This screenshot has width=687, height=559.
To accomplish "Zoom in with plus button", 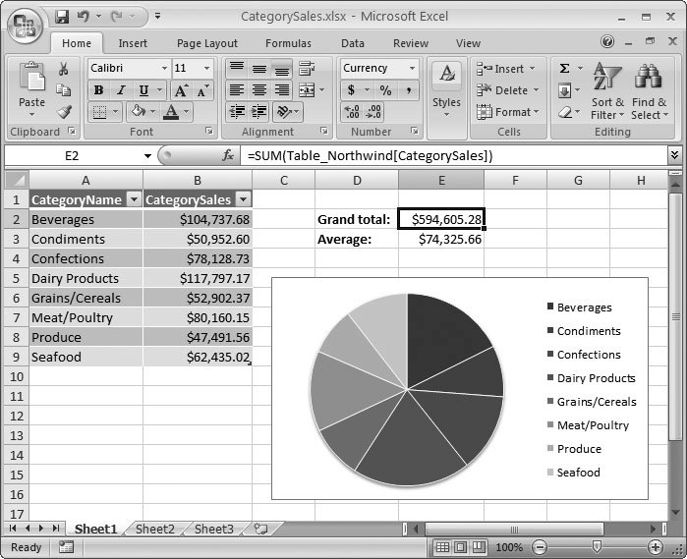I will pyautogui.click(x=655, y=547).
